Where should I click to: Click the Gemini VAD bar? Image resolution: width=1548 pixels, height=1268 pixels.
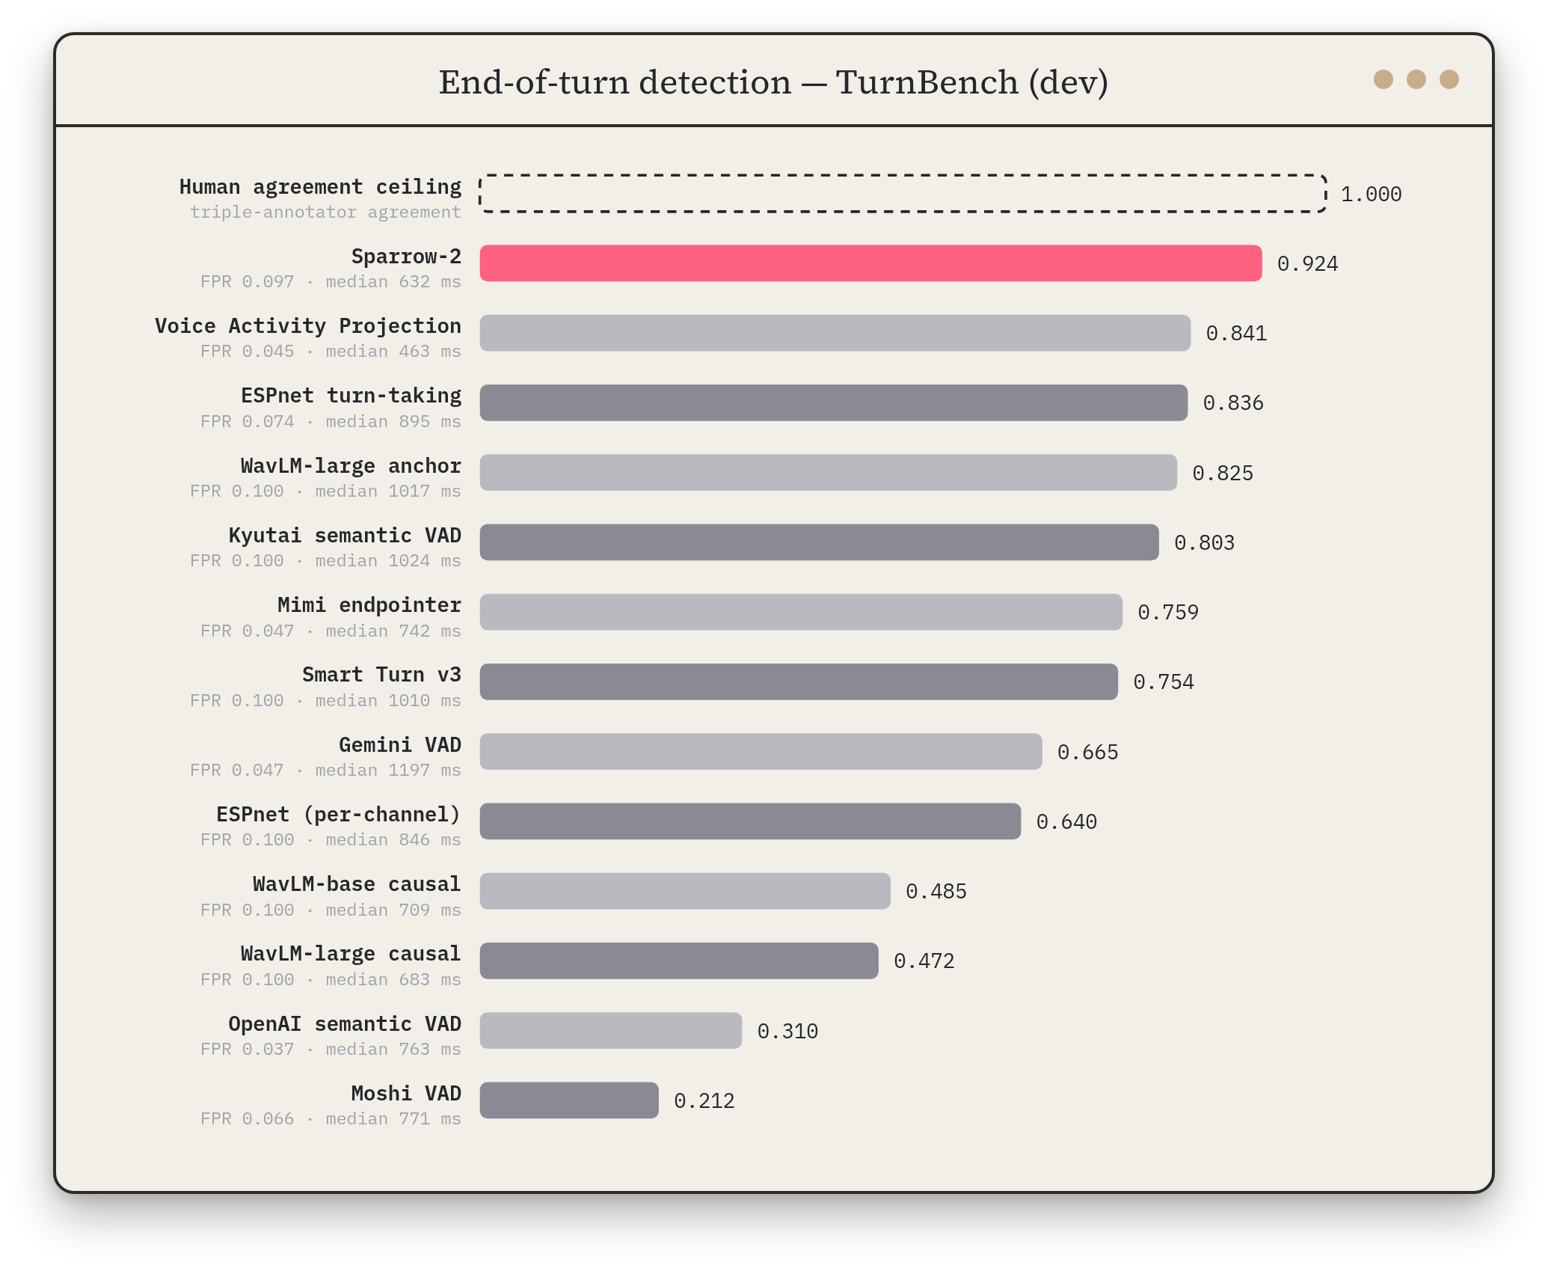(761, 751)
